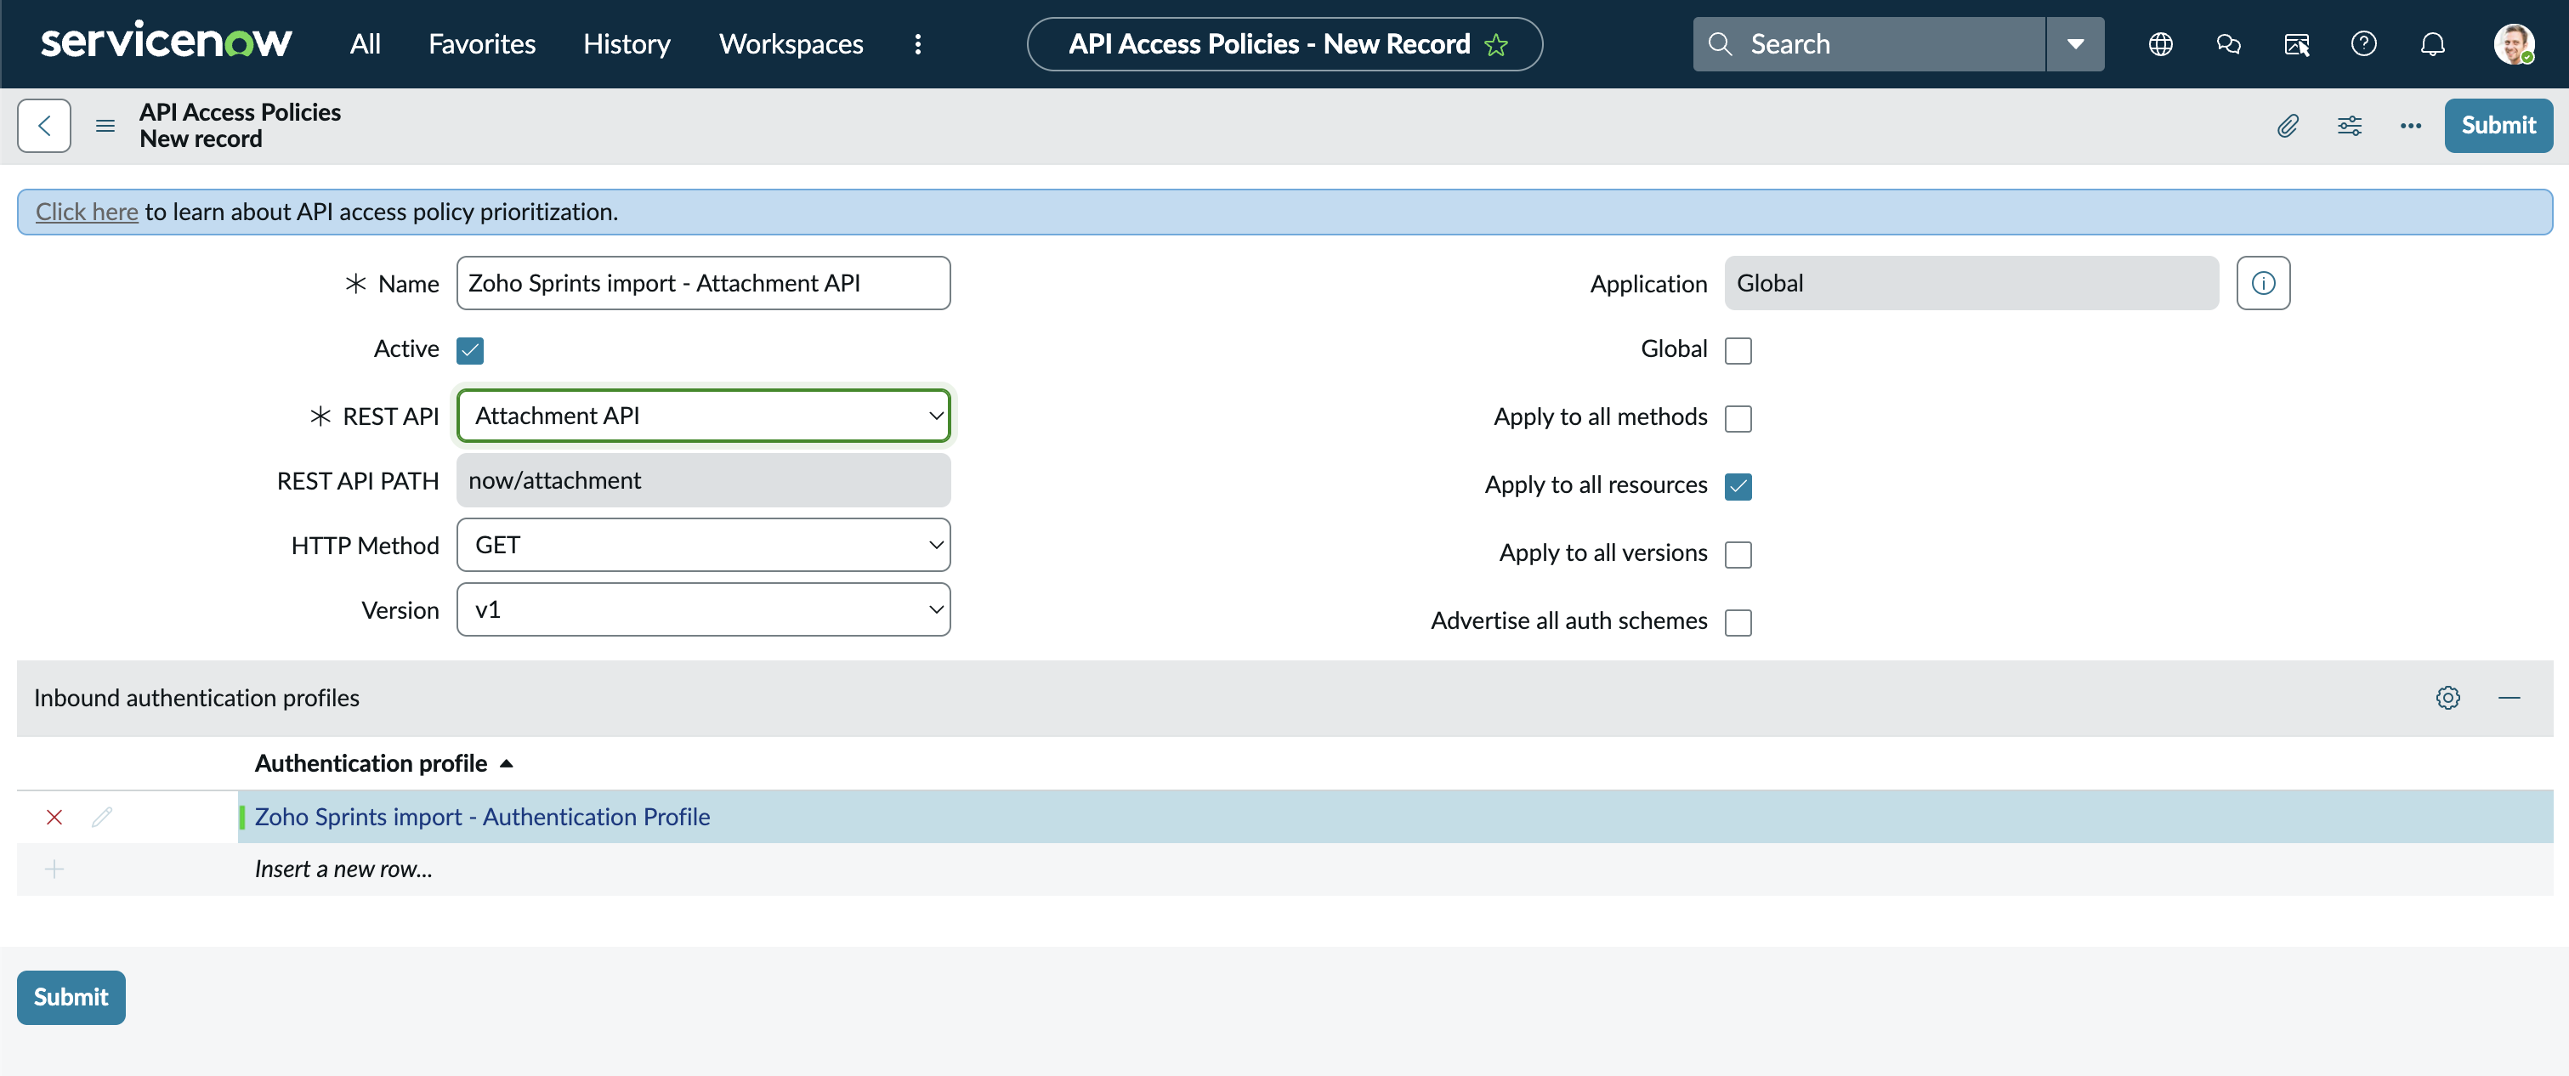Delete the authentication profile row with red X
Image resolution: width=2569 pixels, height=1076 pixels.
pos(55,817)
